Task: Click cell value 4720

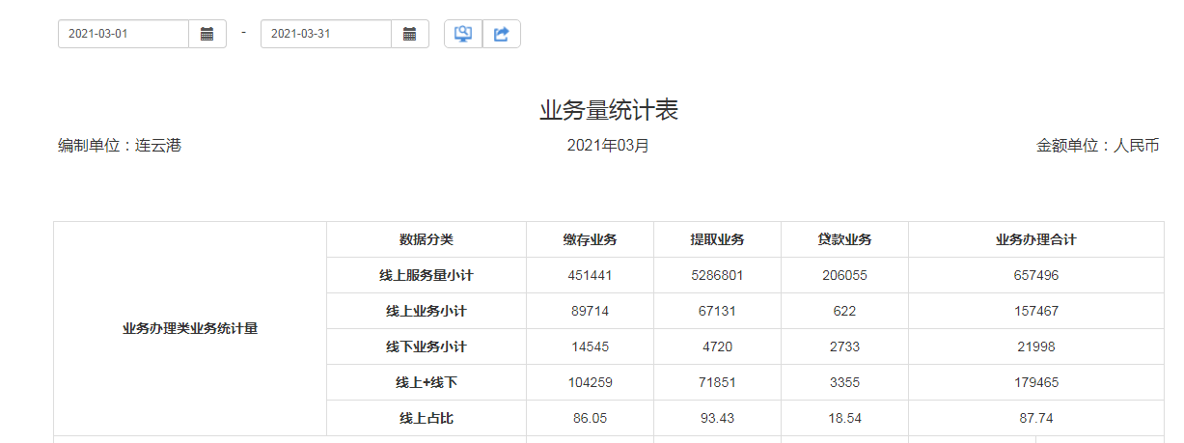Action: pos(717,346)
